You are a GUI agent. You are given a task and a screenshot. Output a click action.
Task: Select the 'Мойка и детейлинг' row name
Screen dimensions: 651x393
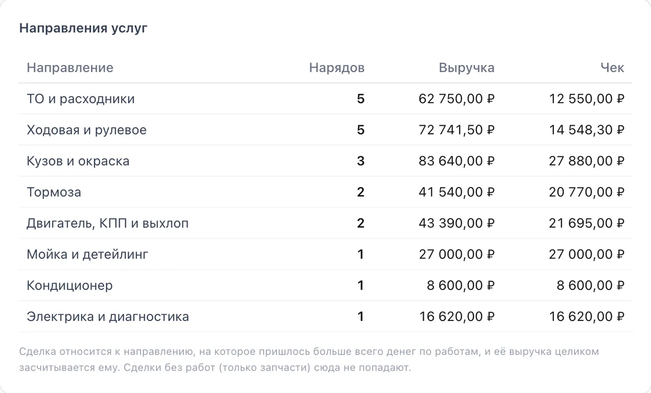click(87, 254)
